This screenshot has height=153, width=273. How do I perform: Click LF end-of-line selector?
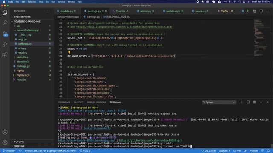245,151
